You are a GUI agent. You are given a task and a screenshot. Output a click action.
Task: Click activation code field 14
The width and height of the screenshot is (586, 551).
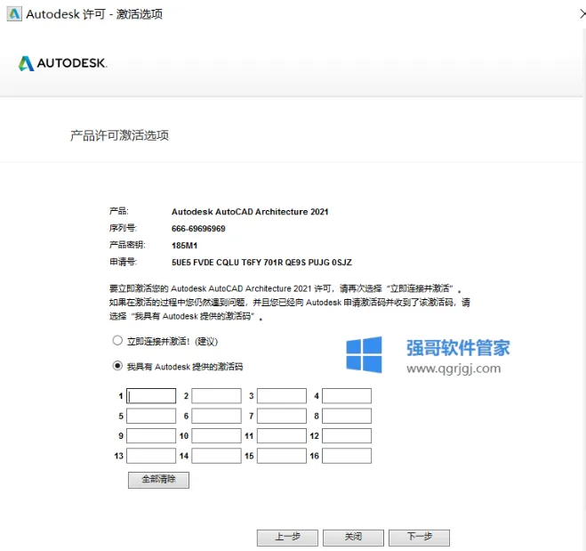point(216,456)
